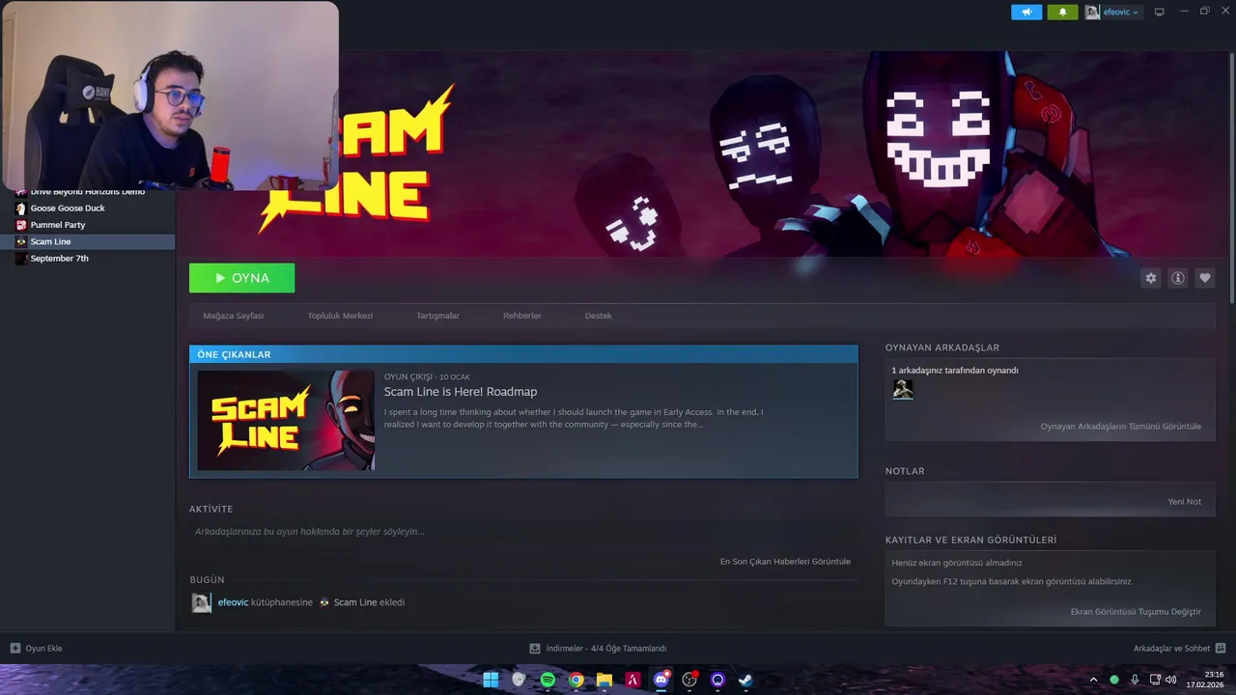
Task: Open File Explorer from the taskbar
Action: [604, 680]
